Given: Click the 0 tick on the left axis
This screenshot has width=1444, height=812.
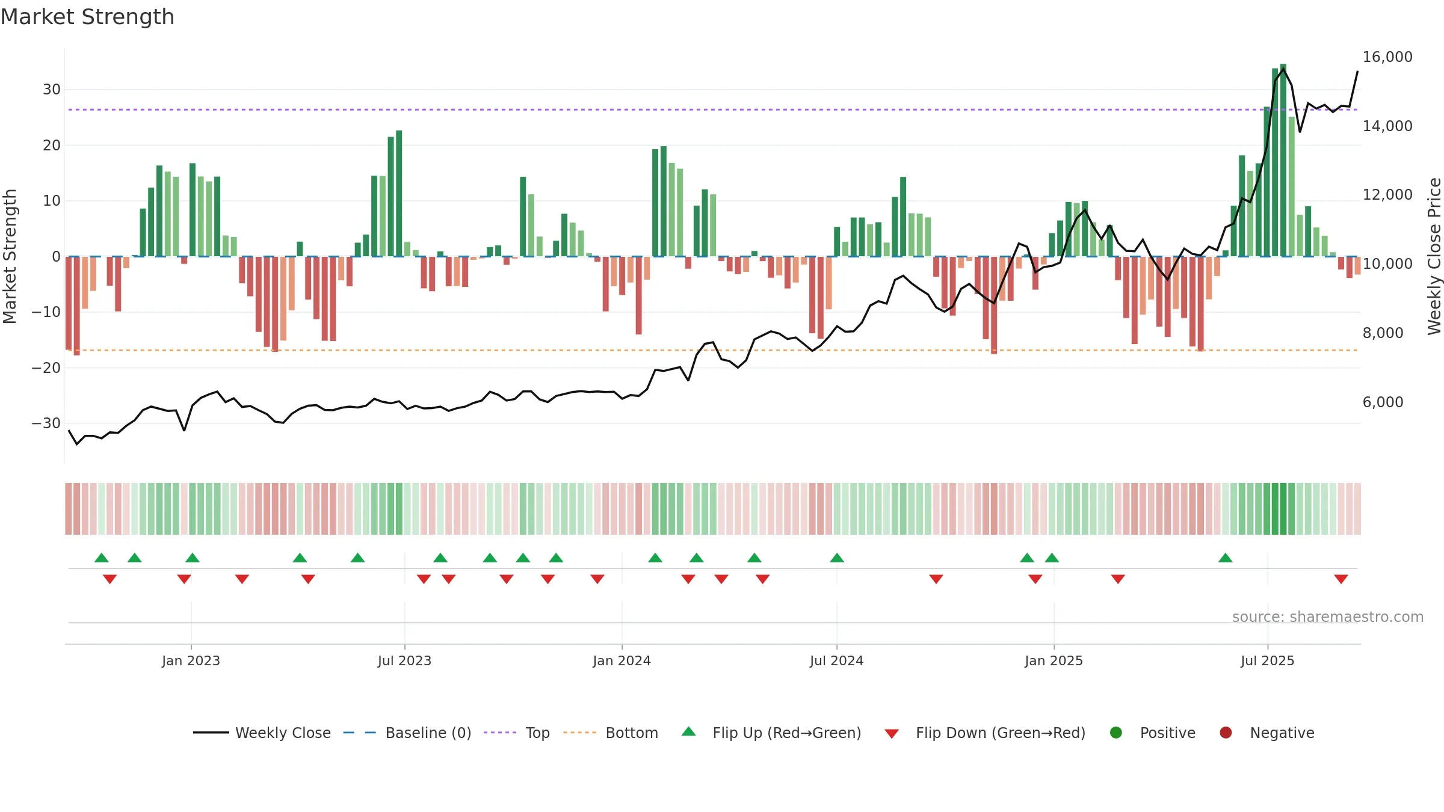Looking at the screenshot, I should [x=56, y=256].
